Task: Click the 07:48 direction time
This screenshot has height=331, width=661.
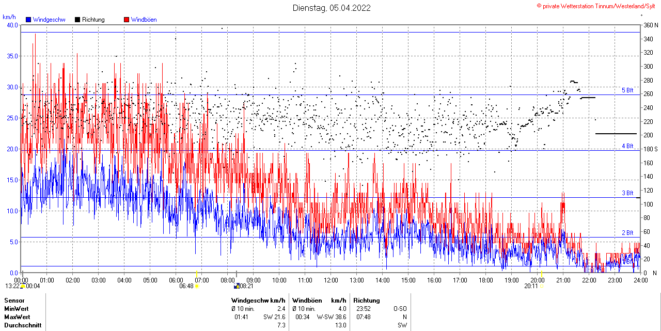Action: pos(364,317)
